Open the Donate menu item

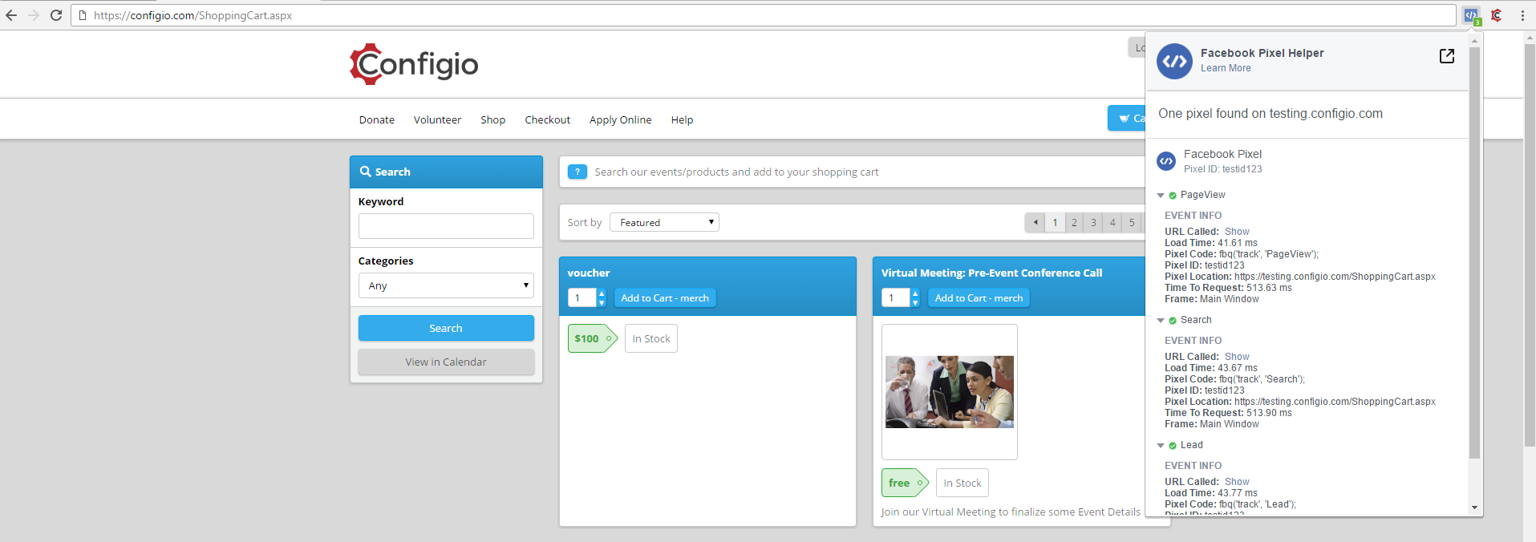tap(377, 119)
